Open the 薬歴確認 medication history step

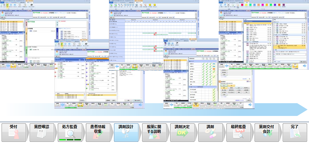tap(42, 133)
